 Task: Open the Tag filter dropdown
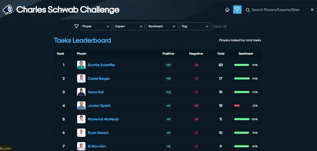[195, 26]
